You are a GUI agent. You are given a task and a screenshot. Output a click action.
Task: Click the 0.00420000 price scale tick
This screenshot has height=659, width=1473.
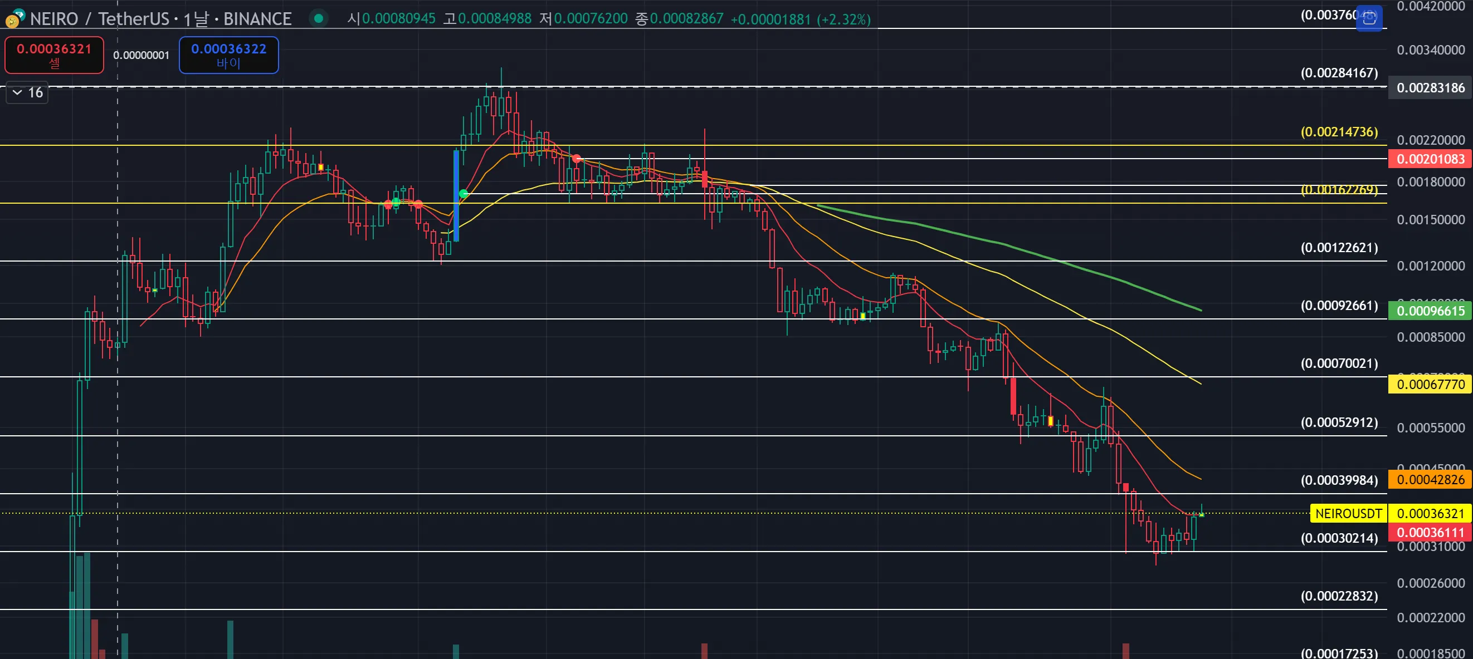pyautogui.click(x=1430, y=6)
